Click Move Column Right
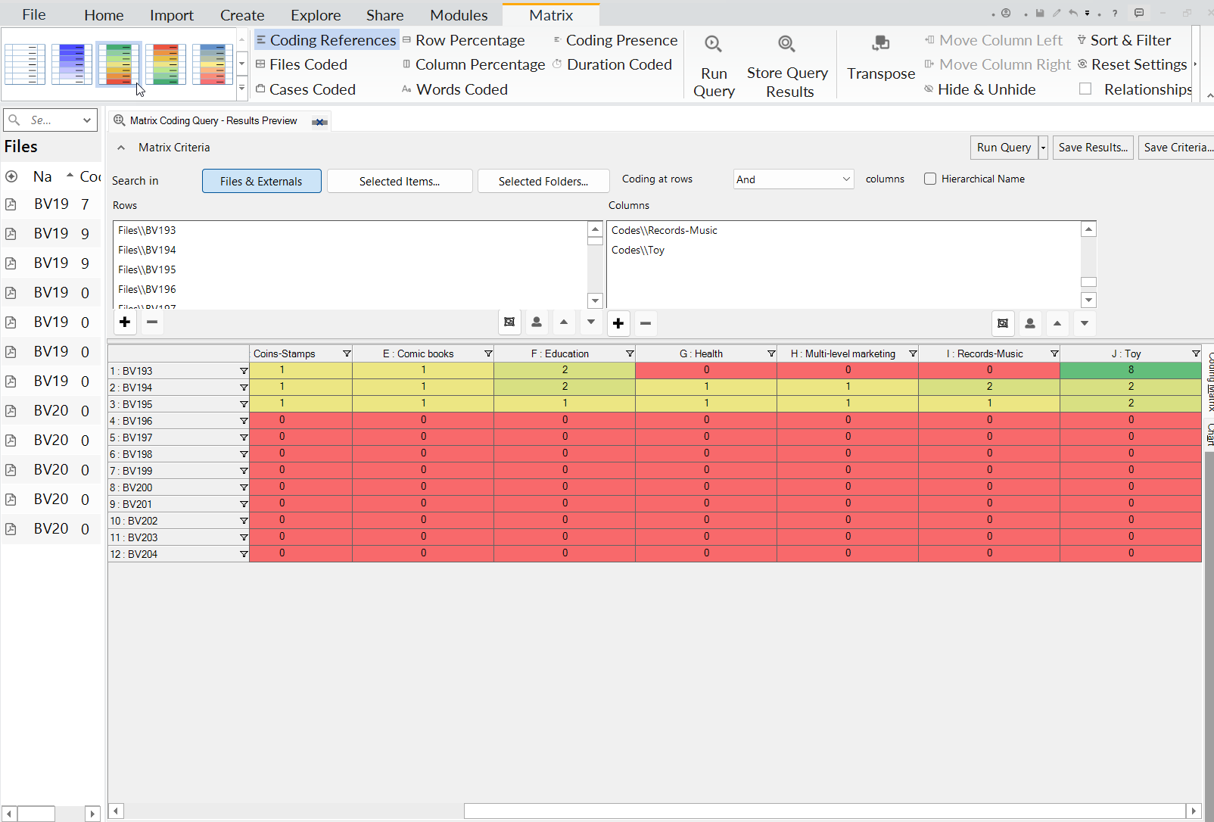Screen dimensions: 1214x822 pyautogui.click(x=998, y=64)
